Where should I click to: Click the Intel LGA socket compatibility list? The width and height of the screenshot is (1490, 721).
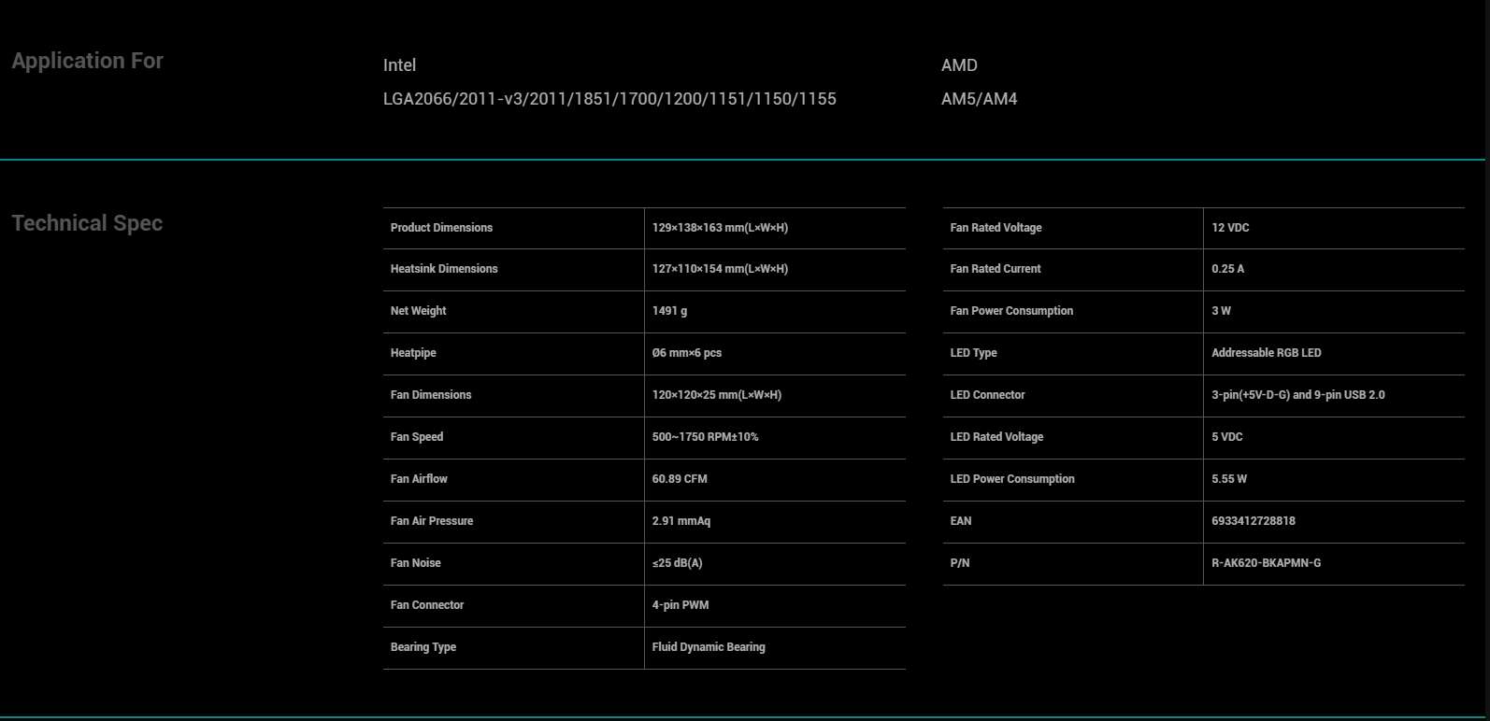pyautogui.click(x=609, y=99)
